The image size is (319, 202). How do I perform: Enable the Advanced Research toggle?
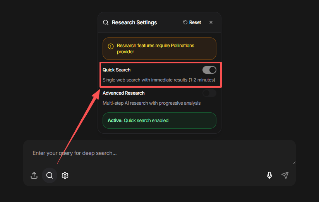tap(209, 93)
